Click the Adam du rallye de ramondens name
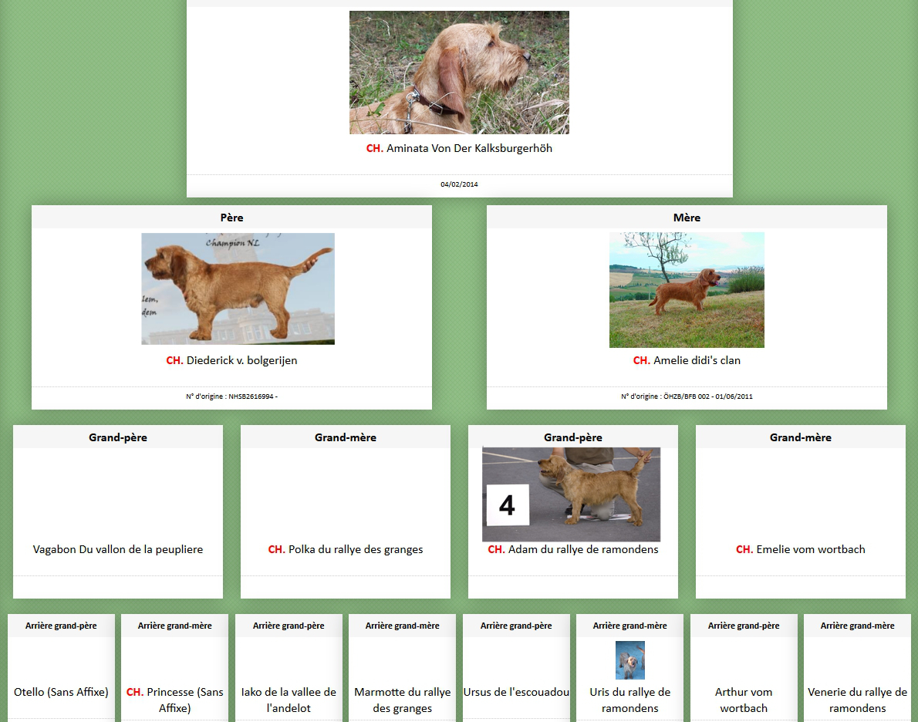The image size is (918, 722). tap(582, 549)
